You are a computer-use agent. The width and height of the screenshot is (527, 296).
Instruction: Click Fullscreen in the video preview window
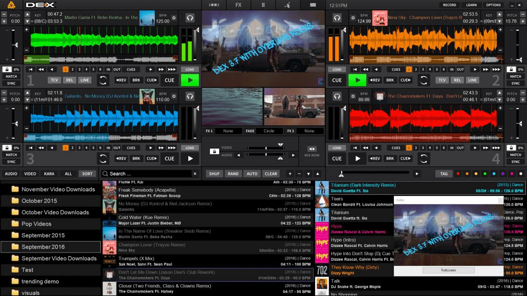448,270
